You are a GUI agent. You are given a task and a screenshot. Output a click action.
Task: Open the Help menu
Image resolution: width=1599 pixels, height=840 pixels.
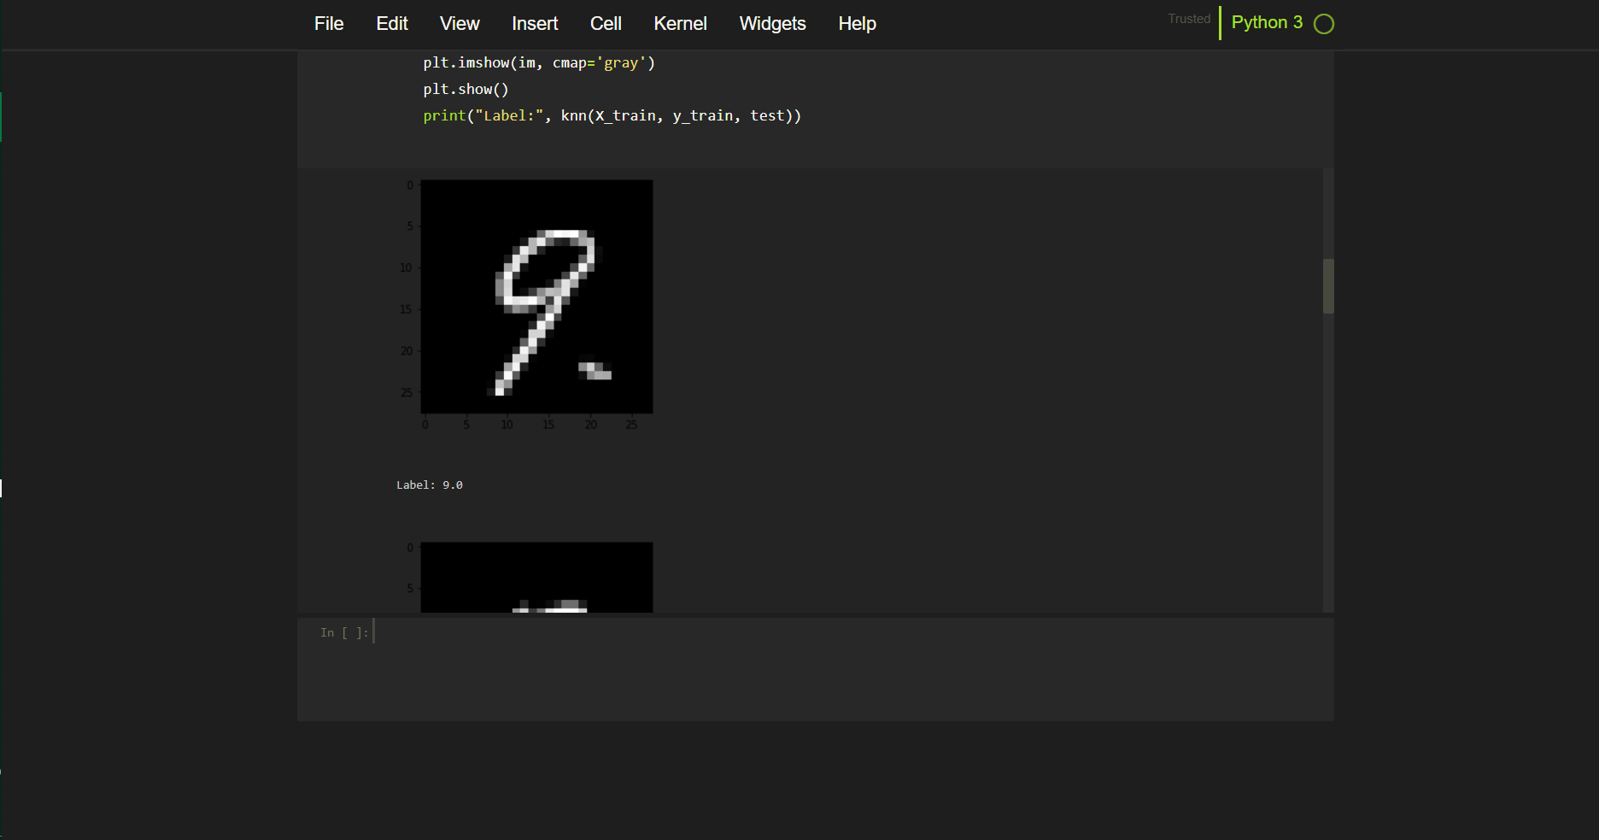(x=857, y=24)
